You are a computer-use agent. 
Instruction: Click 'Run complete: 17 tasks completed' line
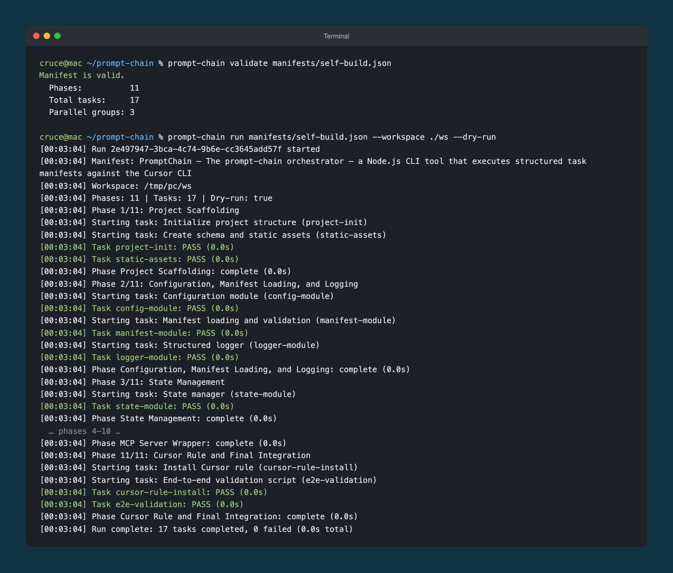point(197,529)
